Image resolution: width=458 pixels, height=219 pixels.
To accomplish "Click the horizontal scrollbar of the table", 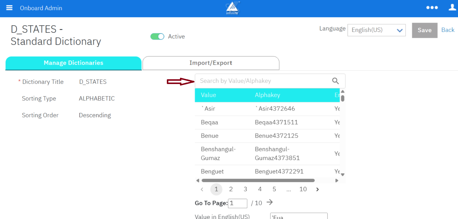I will [x=258, y=180].
